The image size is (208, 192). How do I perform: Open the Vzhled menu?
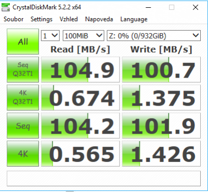[x=69, y=19]
